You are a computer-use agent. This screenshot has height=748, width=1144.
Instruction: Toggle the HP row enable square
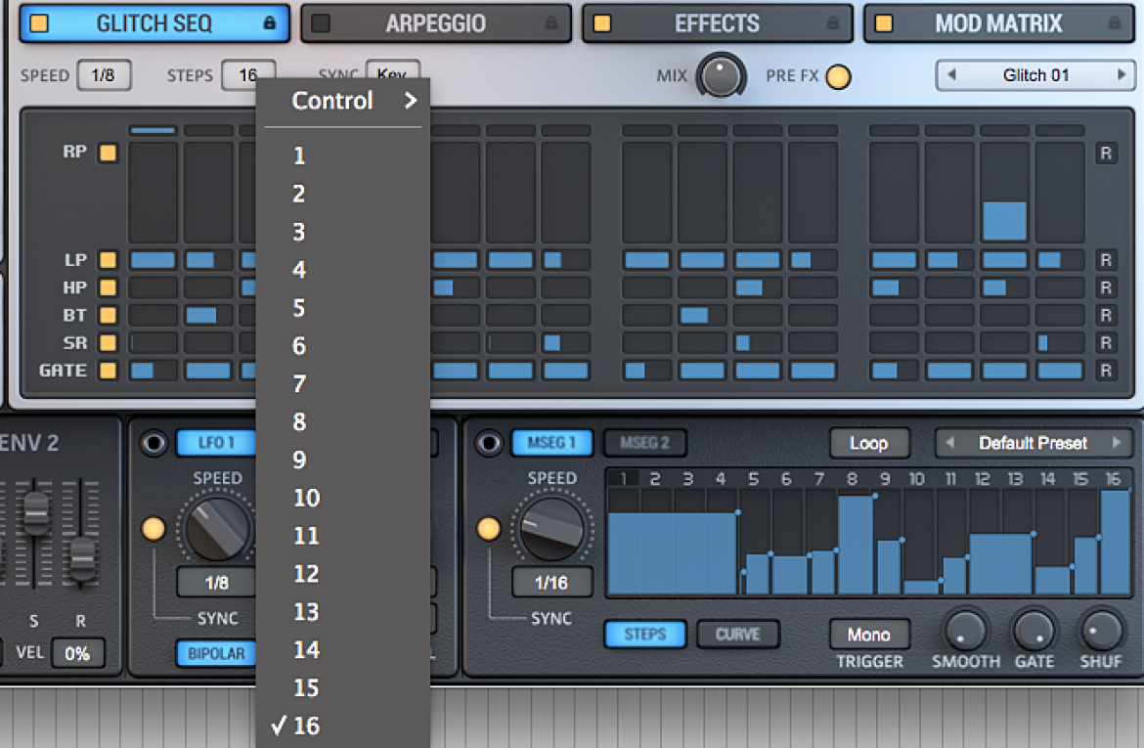click(x=108, y=287)
